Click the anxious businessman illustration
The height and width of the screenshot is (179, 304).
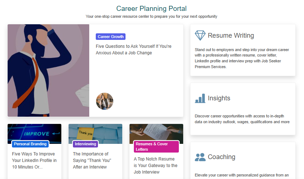(x=48, y=70)
